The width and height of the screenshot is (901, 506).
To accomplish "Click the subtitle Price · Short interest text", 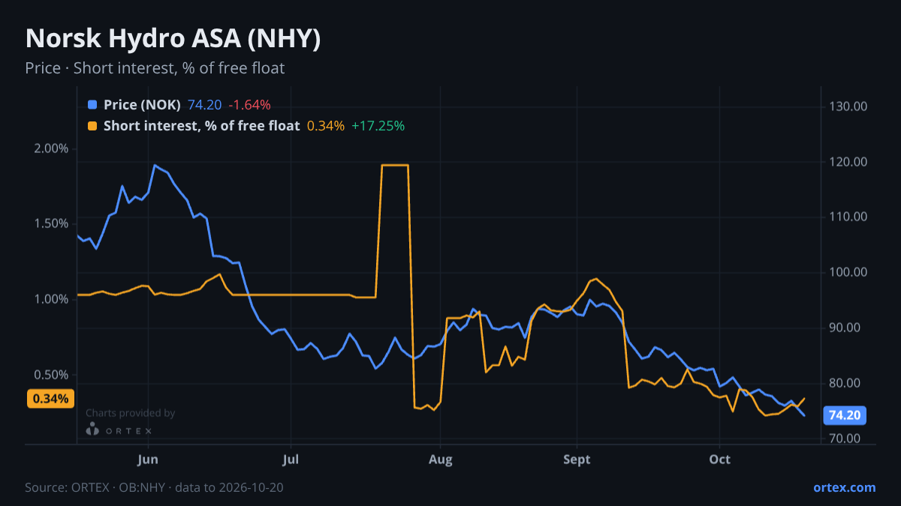I will click(x=155, y=68).
